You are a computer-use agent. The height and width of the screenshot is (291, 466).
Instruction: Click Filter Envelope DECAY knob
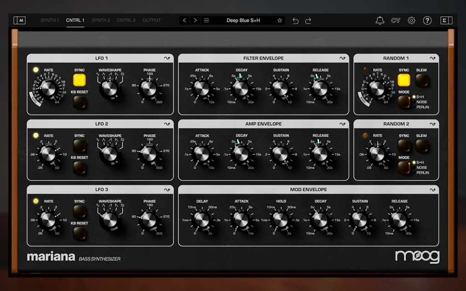pyautogui.click(x=241, y=89)
